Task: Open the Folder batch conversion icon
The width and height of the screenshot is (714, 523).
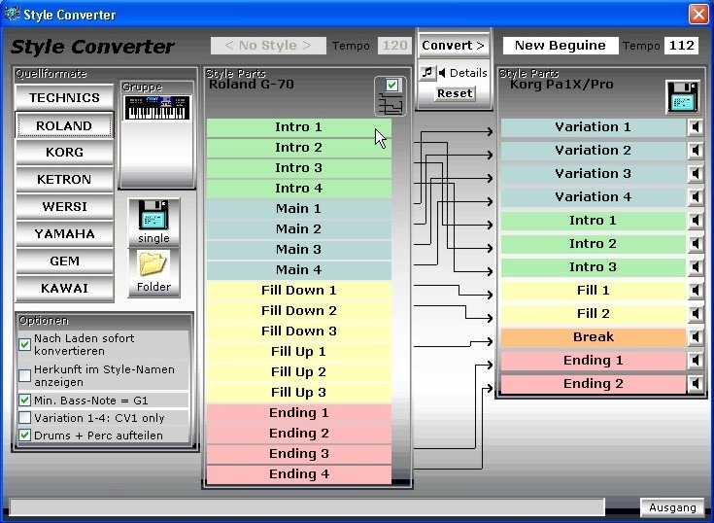Action: 153,272
